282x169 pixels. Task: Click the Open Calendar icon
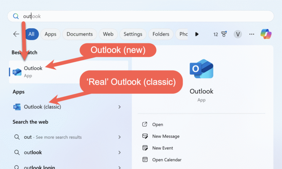pos(145,160)
